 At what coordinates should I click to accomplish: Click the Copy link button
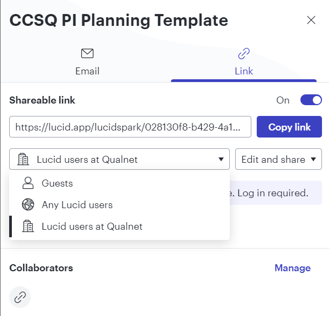289,127
